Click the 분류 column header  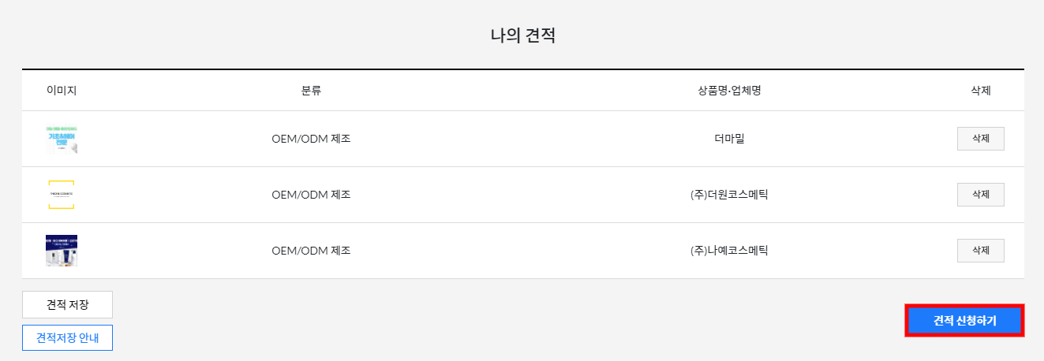[x=311, y=91]
